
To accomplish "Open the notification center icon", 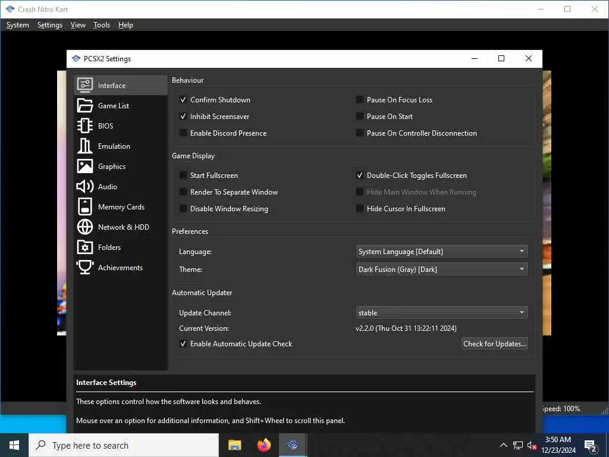I will coord(591,446).
